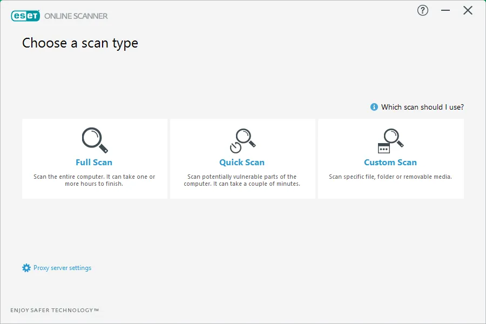Click the Quick Scan magnifier-with-timer icon

coord(242,141)
